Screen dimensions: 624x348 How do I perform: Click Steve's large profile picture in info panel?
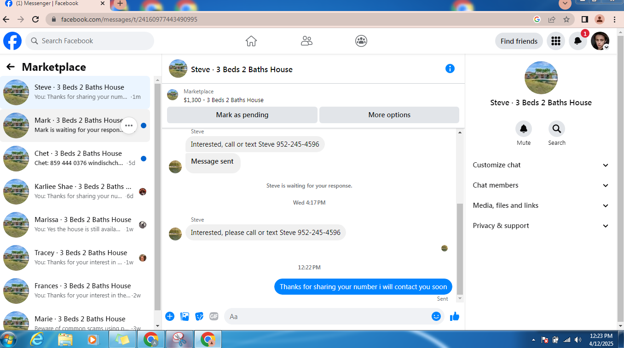[x=541, y=78]
